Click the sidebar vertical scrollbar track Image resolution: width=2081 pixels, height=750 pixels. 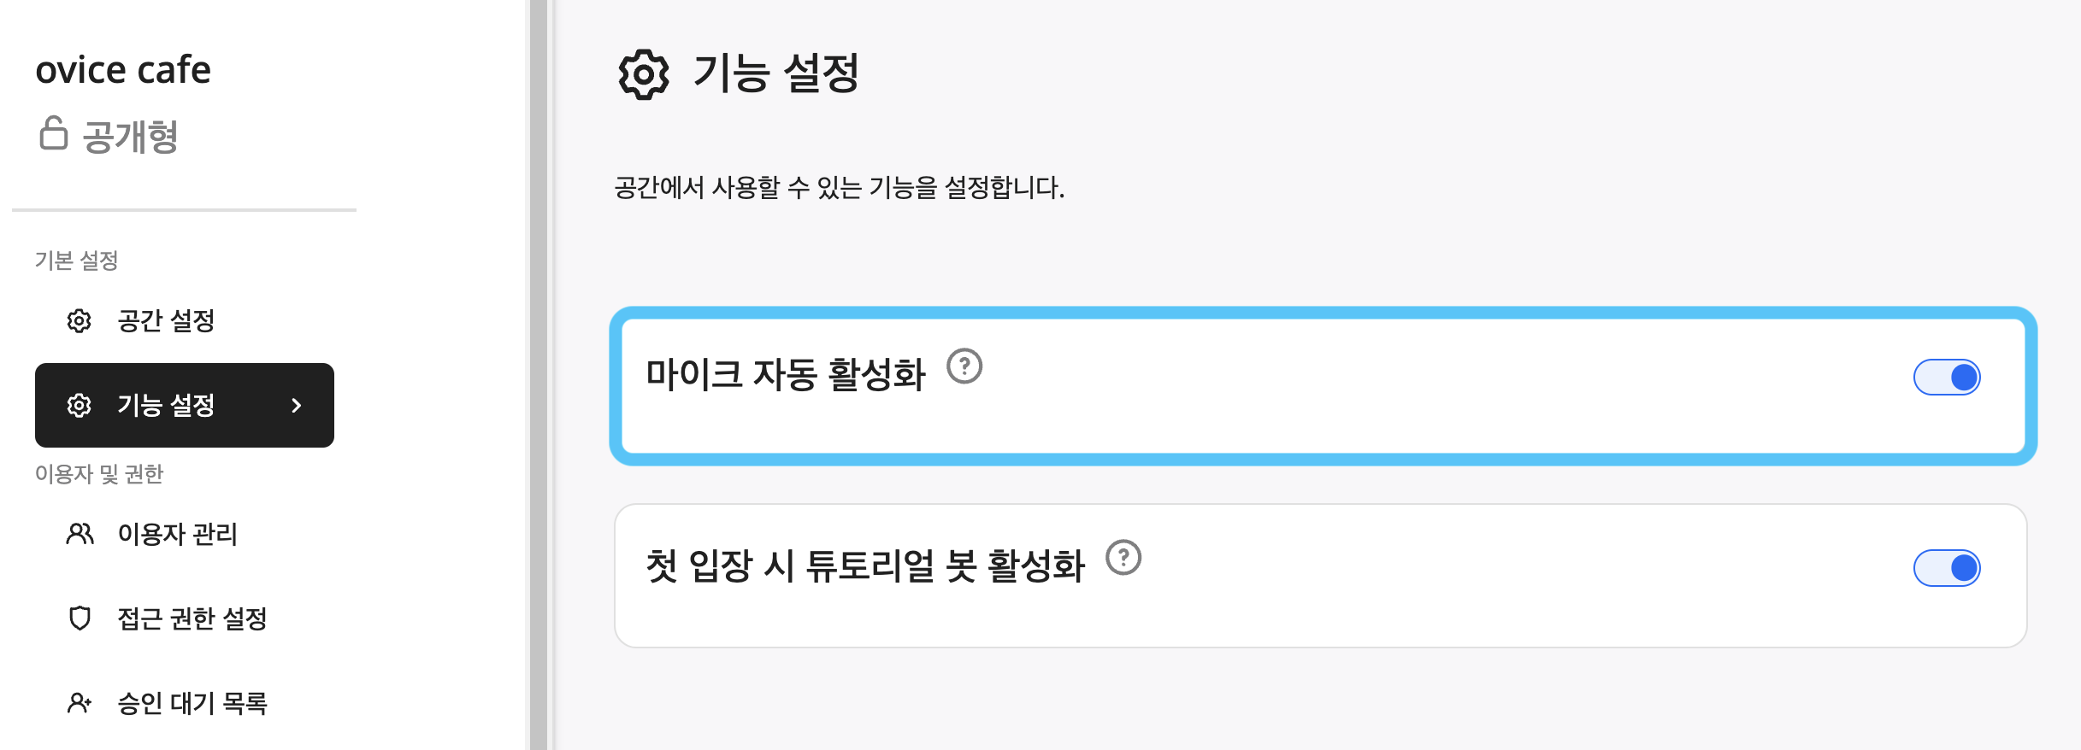click(x=539, y=375)
